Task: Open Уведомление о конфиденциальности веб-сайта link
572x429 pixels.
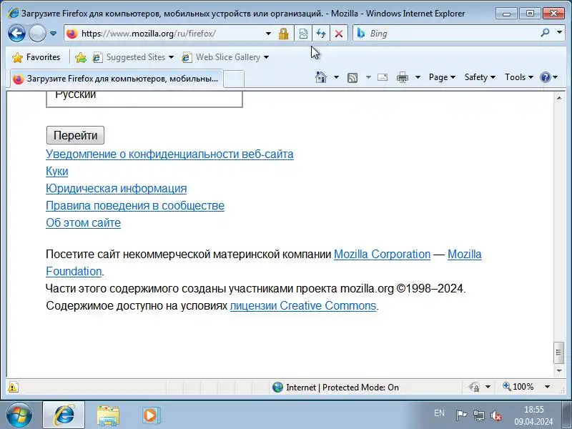Action: tap(169, 154)
